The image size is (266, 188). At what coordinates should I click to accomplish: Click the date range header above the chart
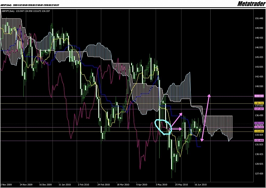coord(30,6)
